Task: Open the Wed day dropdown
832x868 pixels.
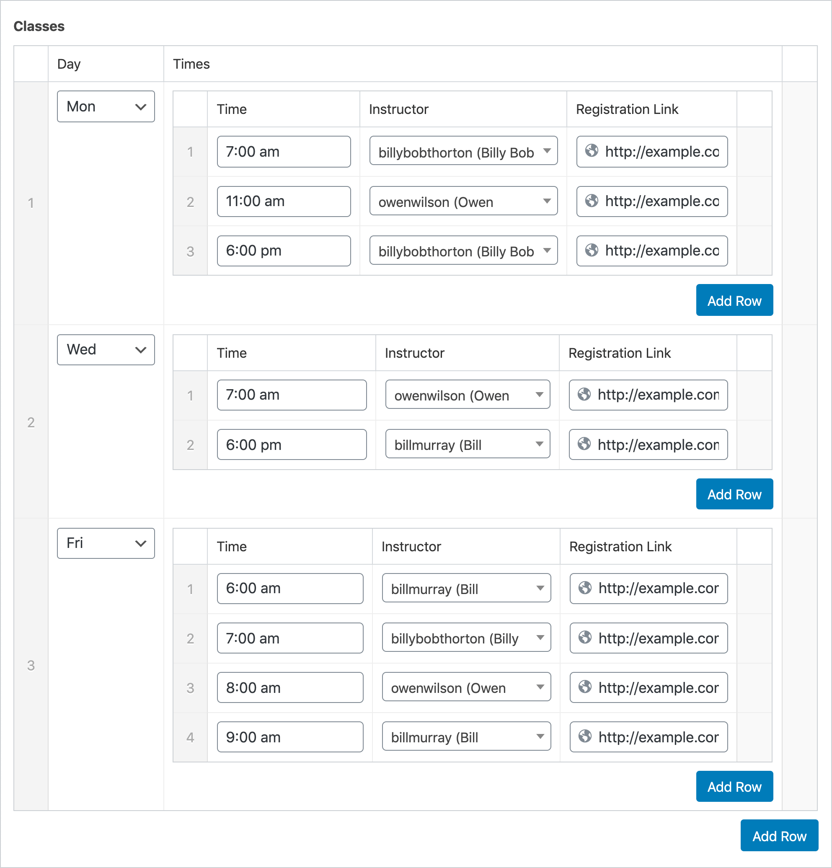Action: (x=106, y=350)
